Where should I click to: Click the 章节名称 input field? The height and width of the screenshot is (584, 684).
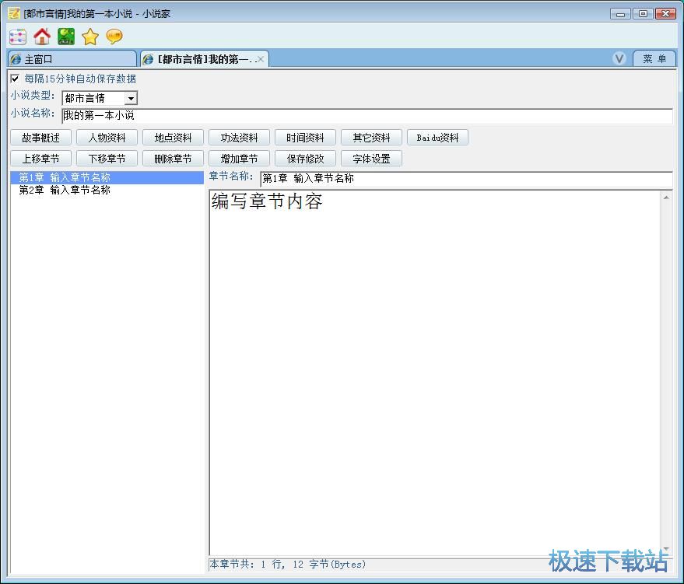point(466,179)
